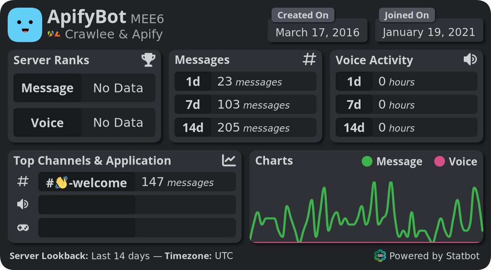Click the Powered by Statbot text
Viewport: 491px width, 270px height.
pyautogui.click(x=434, y=256)
